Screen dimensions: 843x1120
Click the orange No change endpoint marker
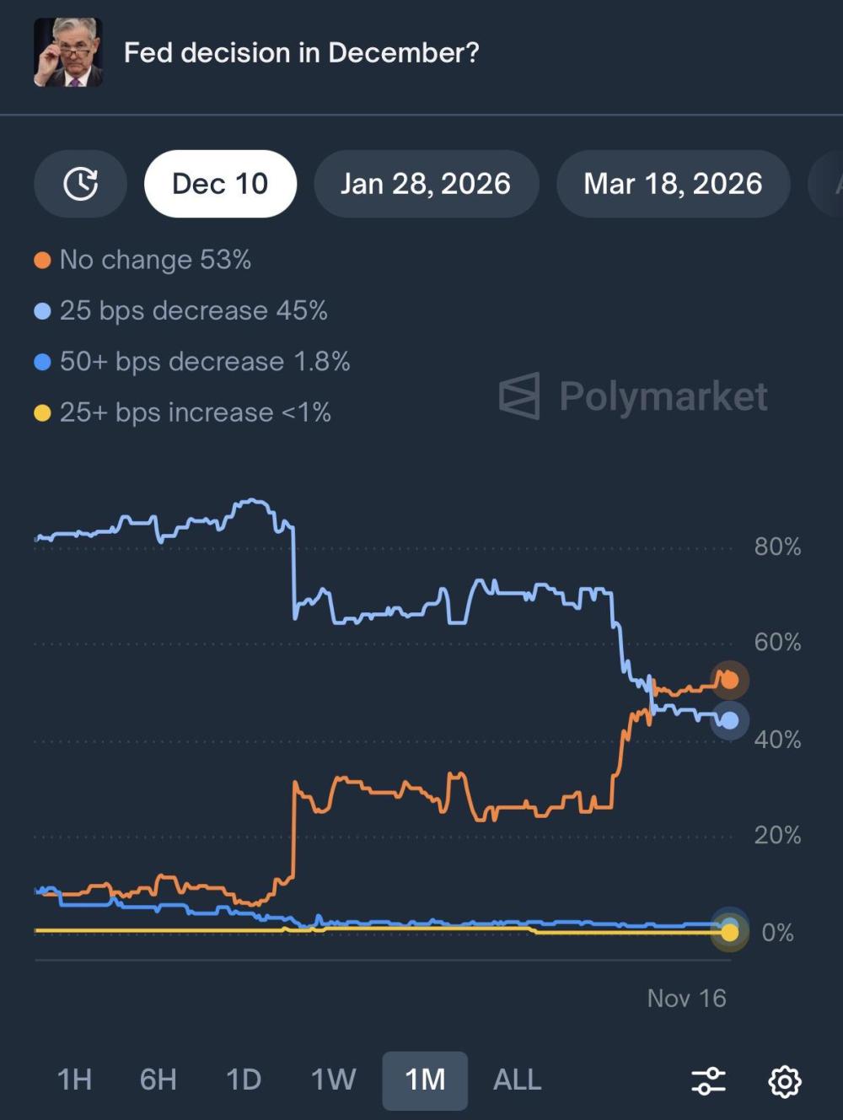[729, 680]
